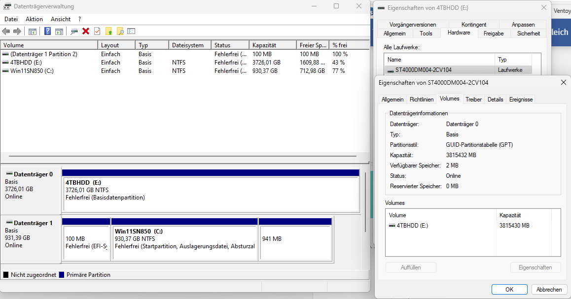This screenshot has height=299, width=571.
Task: Open the Datei menu
Action: tap(11, 19)
